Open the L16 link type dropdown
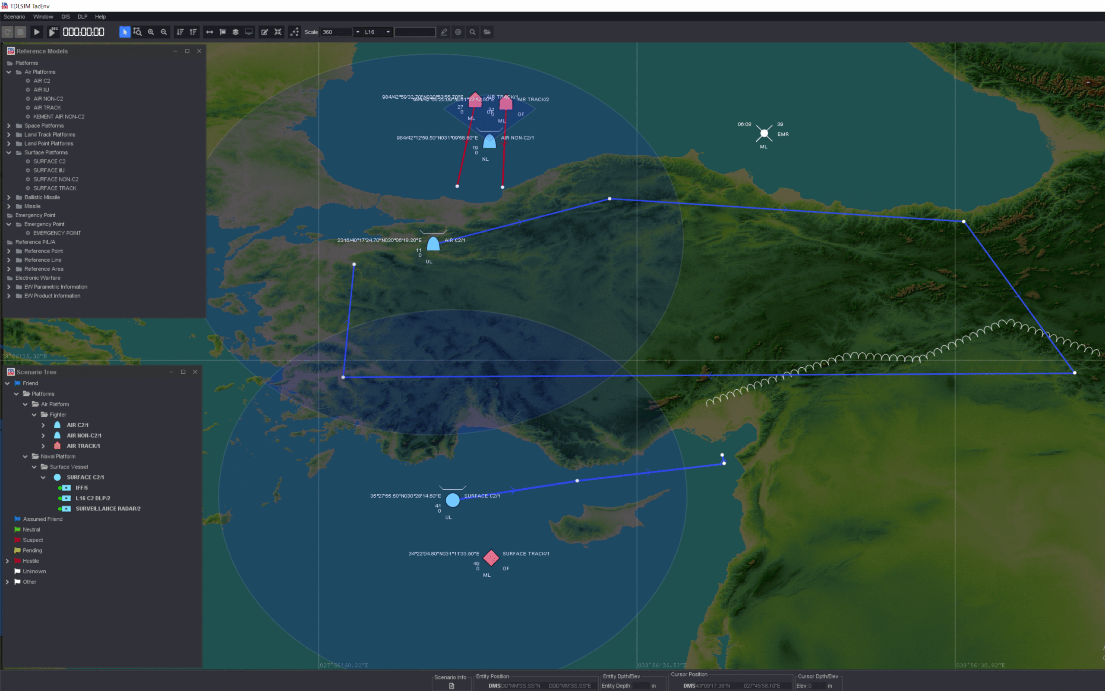The image size is (1105, 691). point(388,32)
